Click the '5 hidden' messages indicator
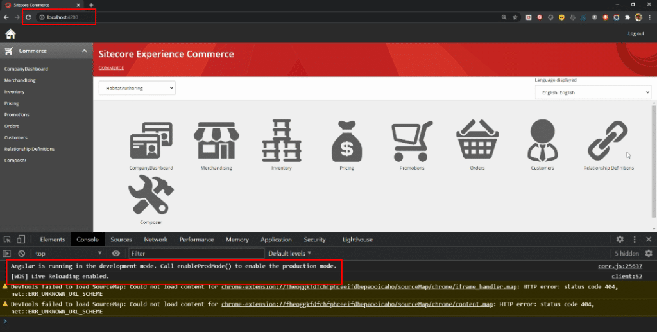The height and width of the screenshot is (332, 657). [627, 253]
